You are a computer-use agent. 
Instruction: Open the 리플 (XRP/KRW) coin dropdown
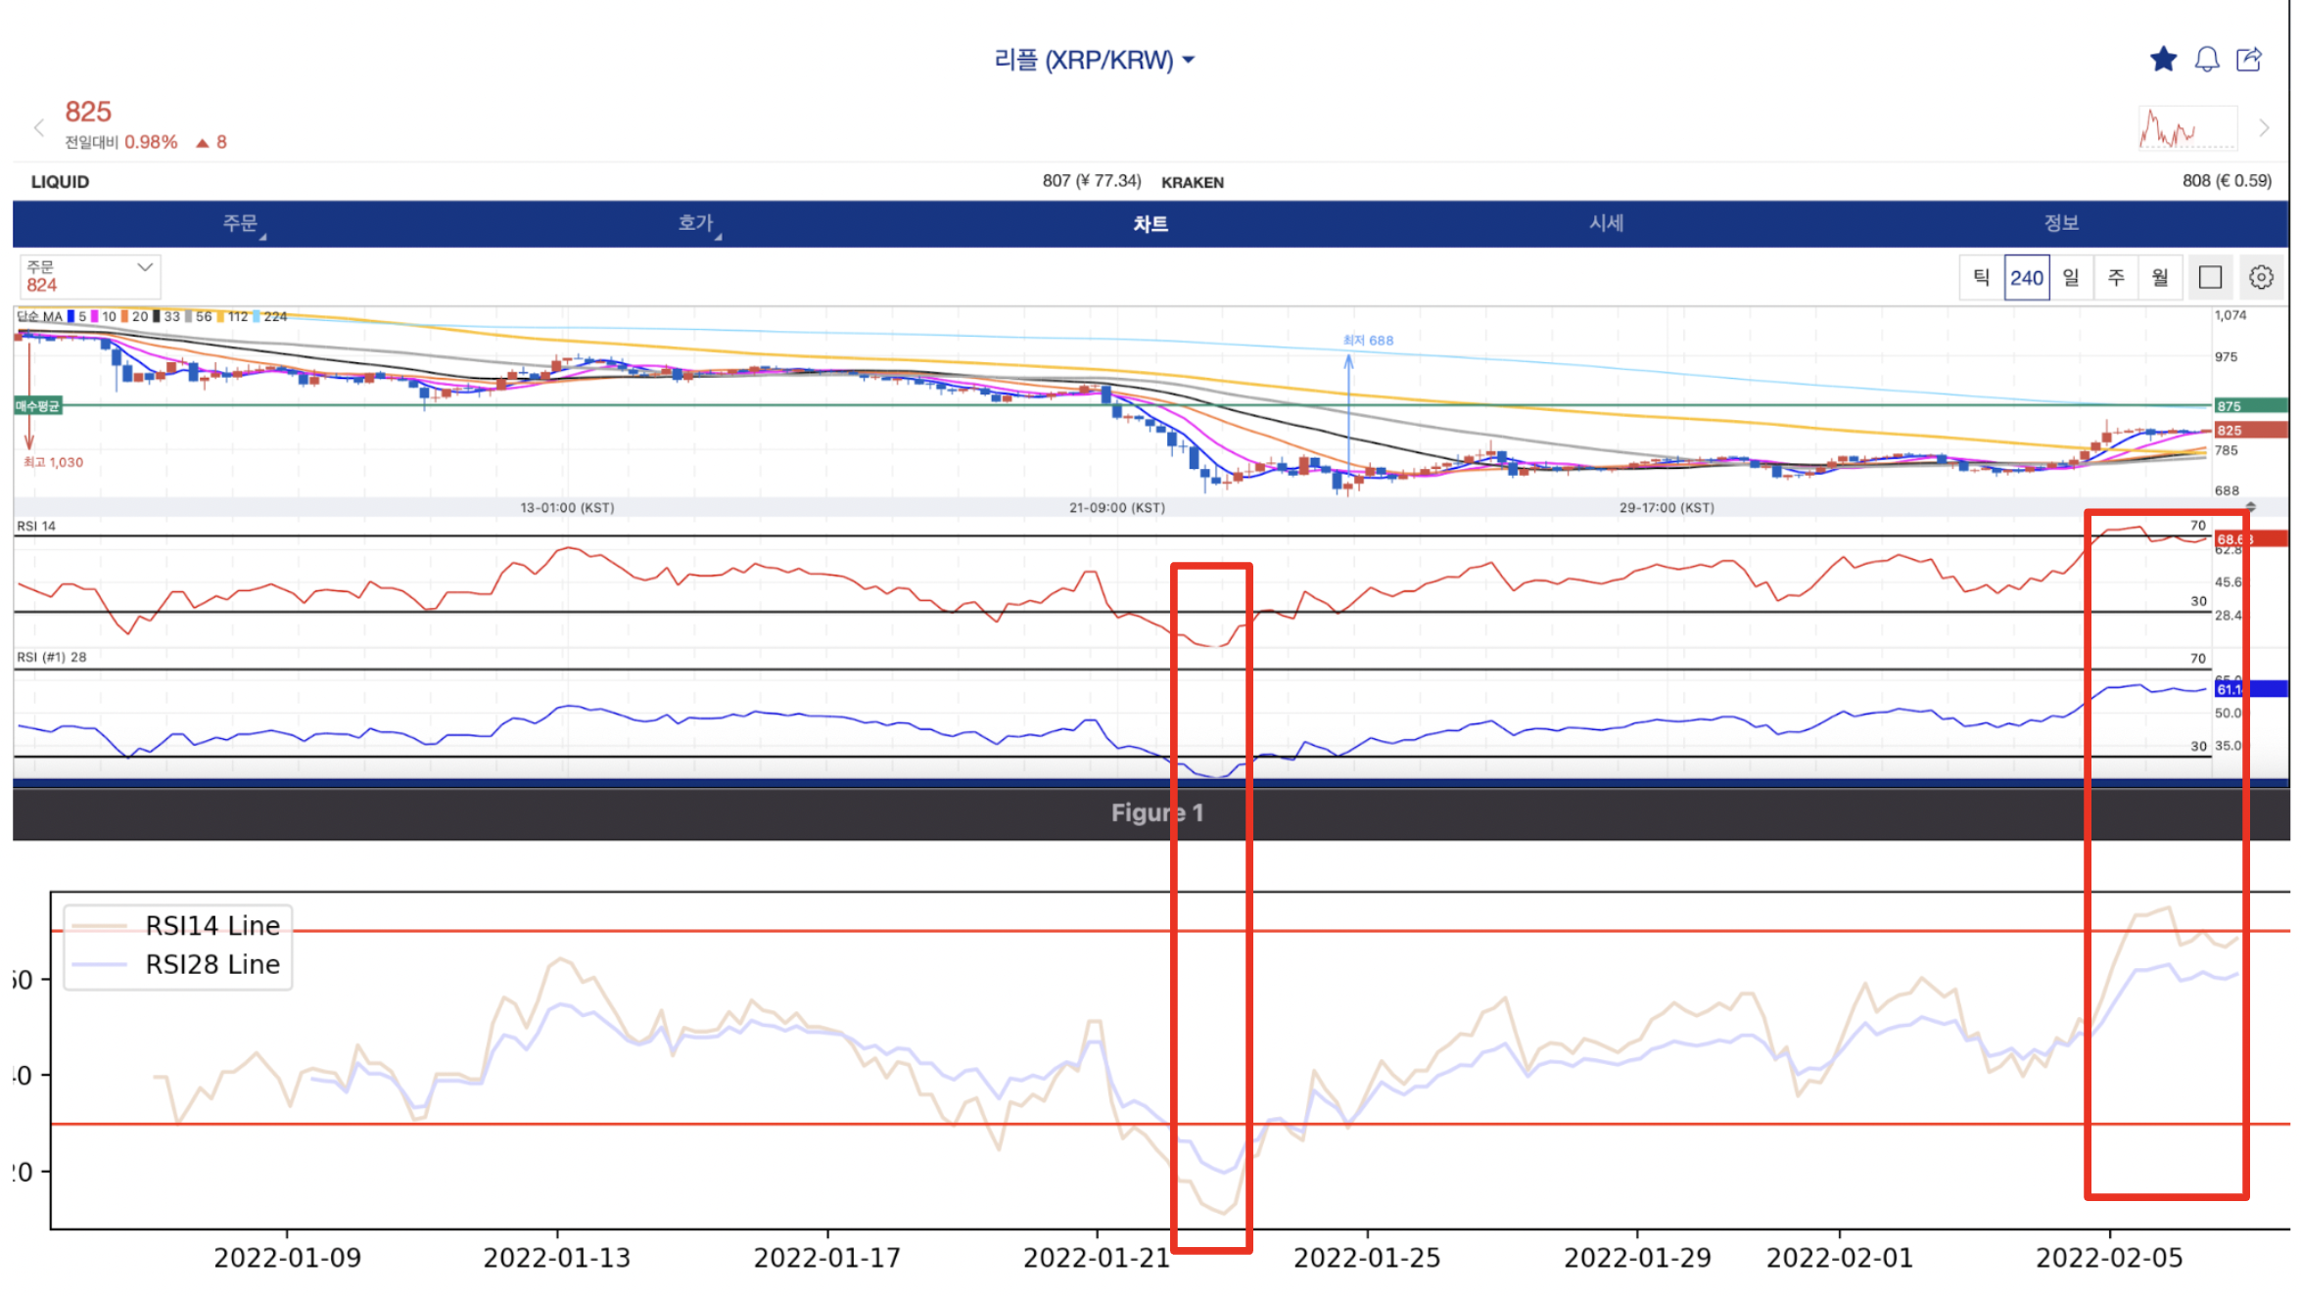tap(1094, 61)
